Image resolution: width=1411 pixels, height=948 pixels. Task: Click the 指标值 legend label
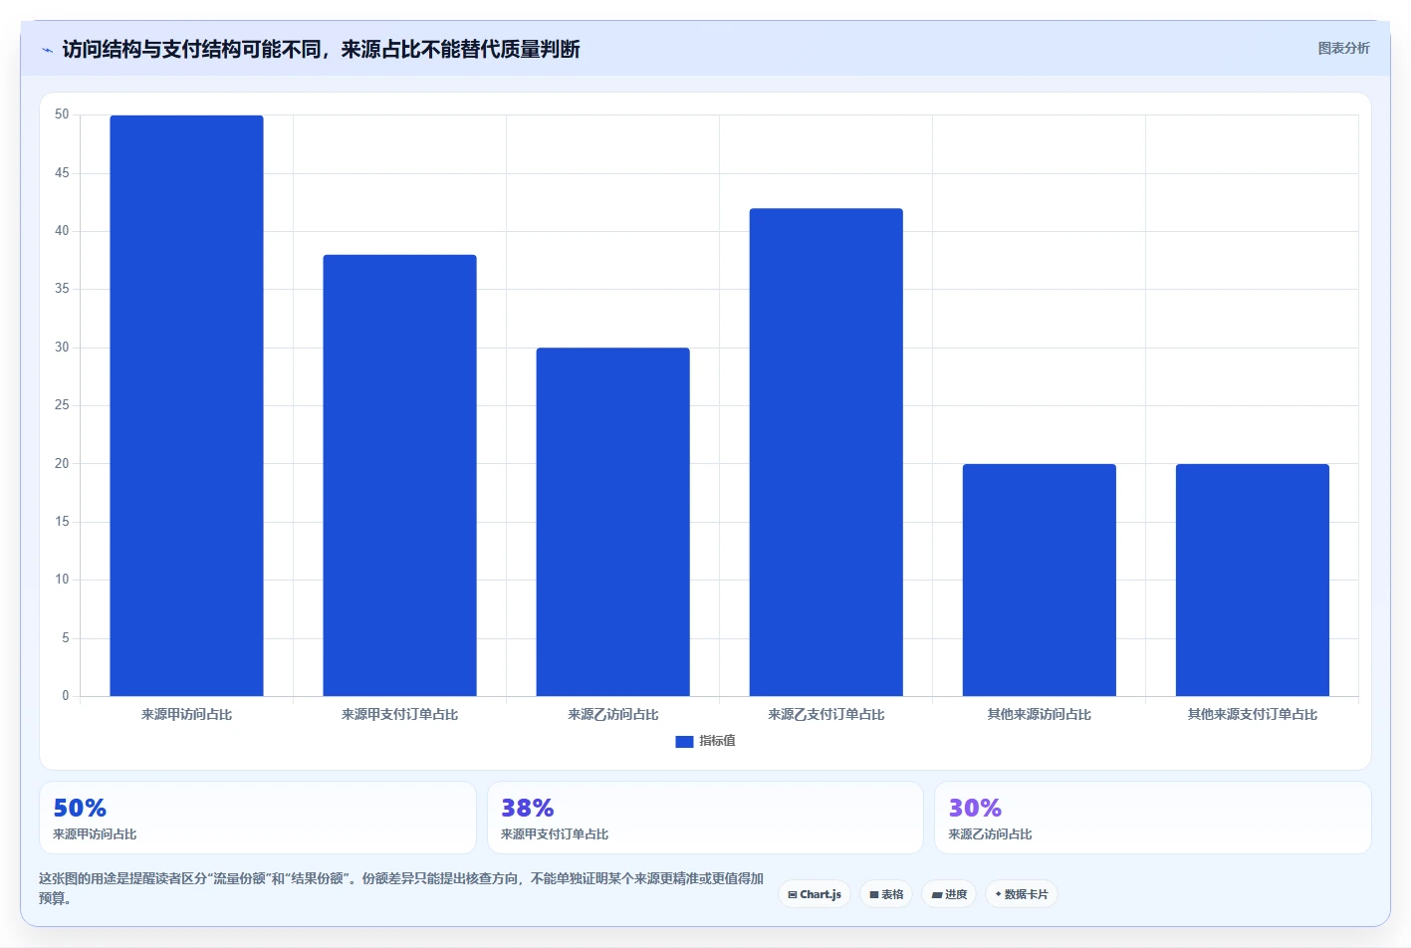pos(717,741)
